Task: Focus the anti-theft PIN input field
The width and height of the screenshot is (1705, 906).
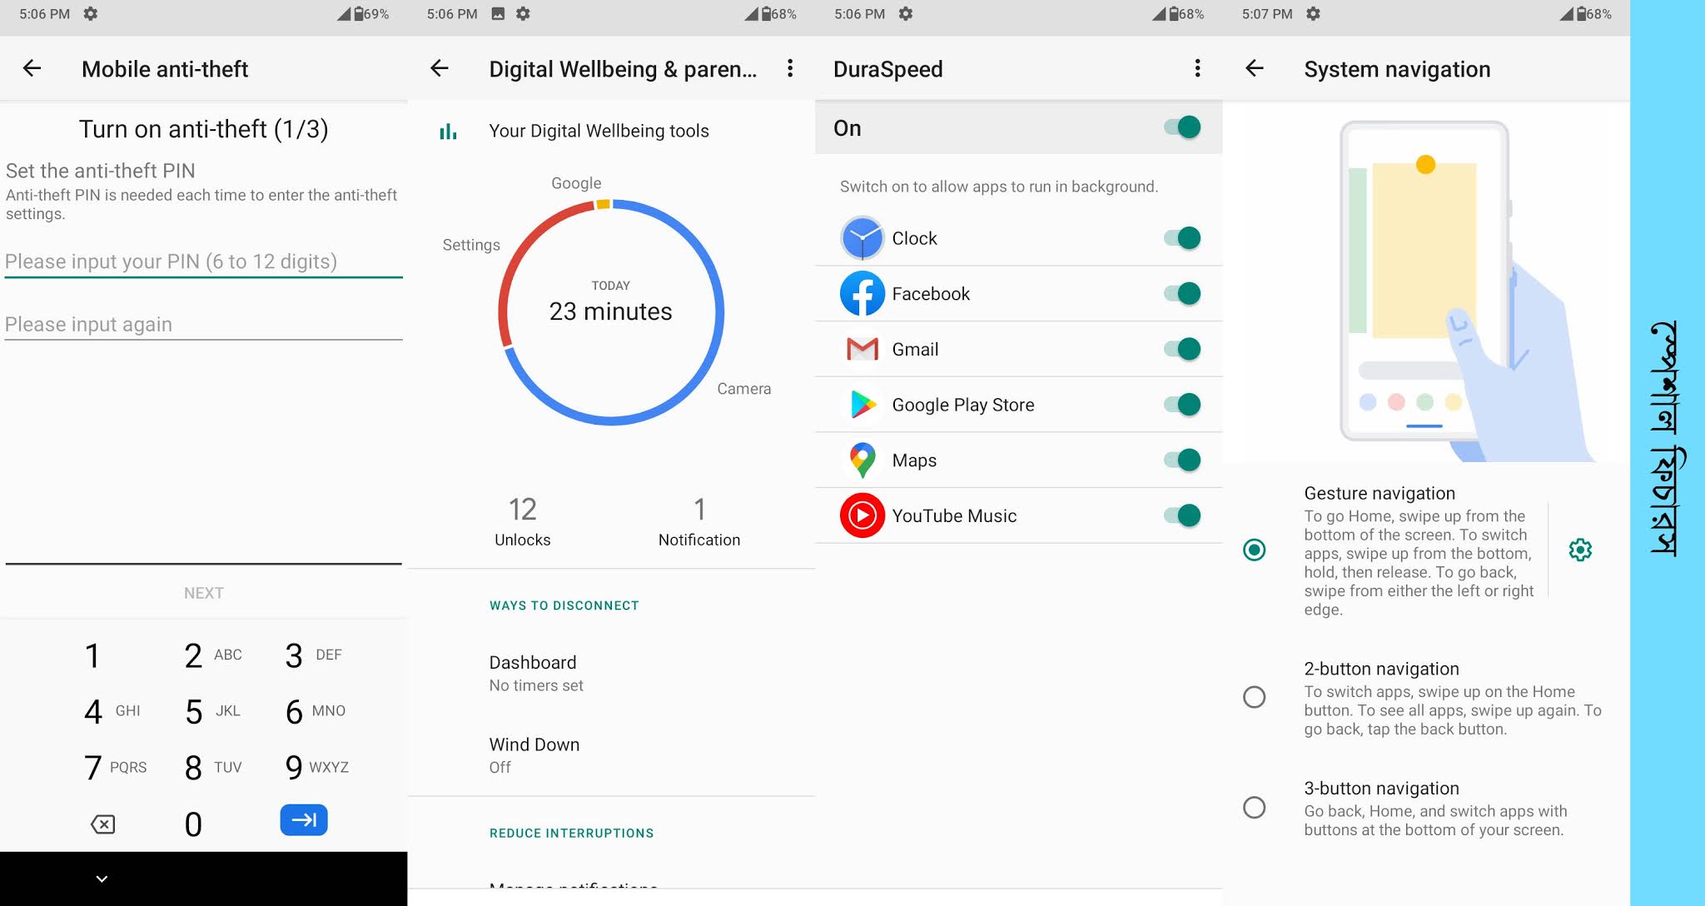Action: click(x=203, y=261)
